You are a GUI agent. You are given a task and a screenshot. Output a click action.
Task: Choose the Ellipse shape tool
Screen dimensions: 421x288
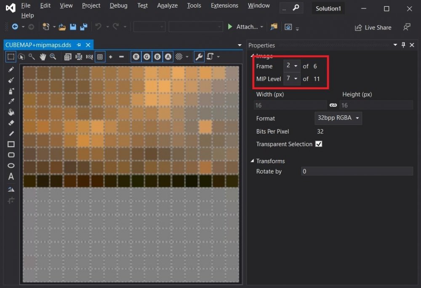pyautogui.click(x=11, y=165)
